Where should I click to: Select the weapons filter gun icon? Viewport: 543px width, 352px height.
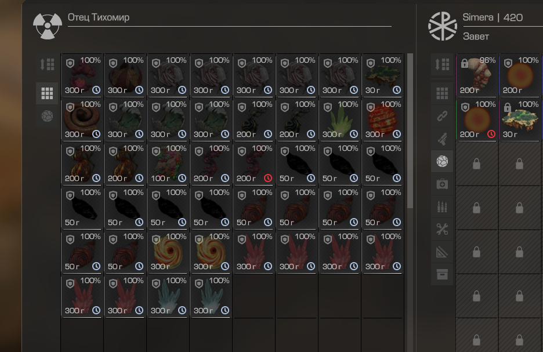click(442, 139)
